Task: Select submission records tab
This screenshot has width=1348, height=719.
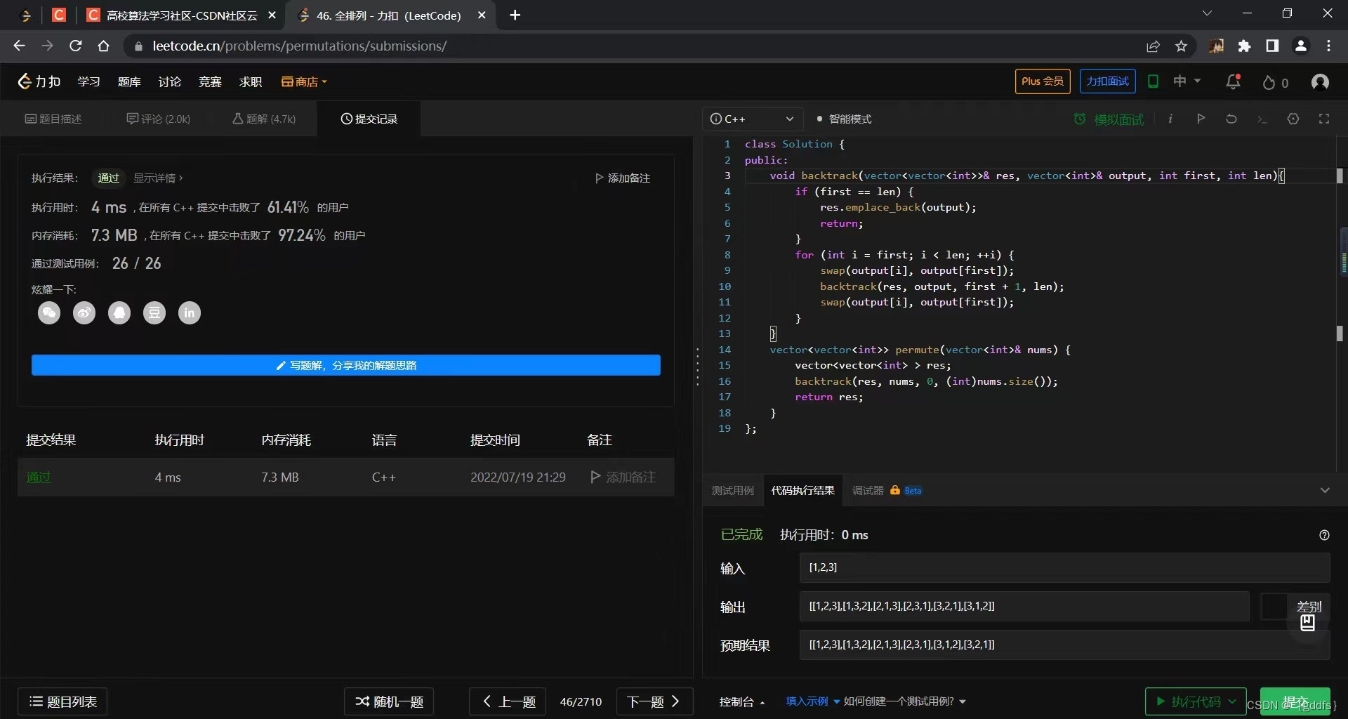Action: click(369, 119)
